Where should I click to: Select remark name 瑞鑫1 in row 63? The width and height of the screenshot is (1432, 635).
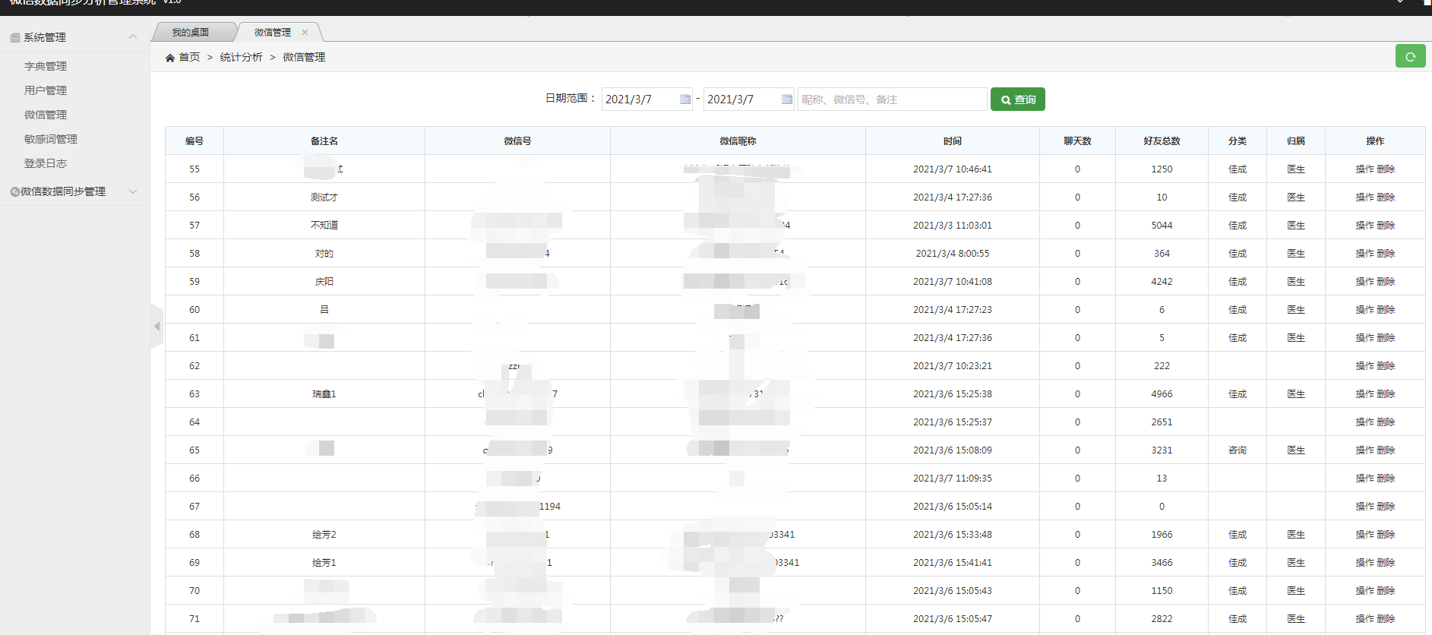[324, 393]
